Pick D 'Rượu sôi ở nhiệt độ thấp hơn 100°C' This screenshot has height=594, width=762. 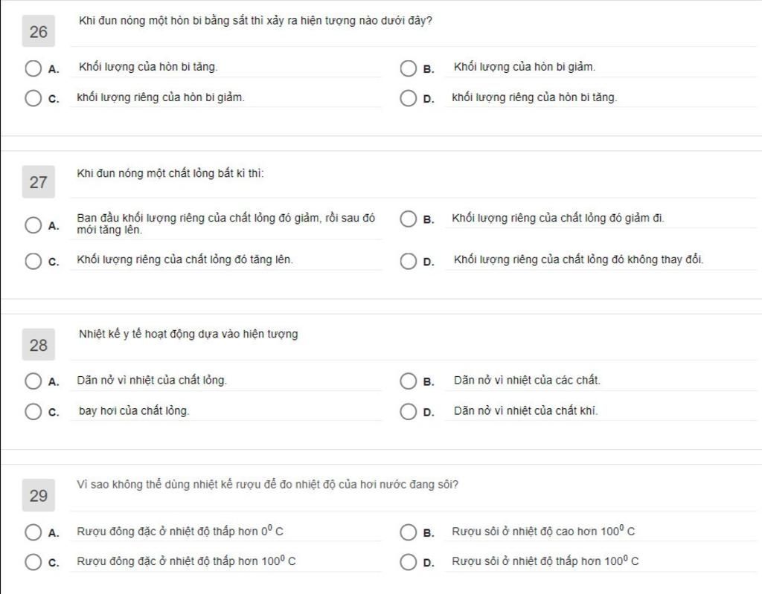pyautogui.click(x=409, y=562)
